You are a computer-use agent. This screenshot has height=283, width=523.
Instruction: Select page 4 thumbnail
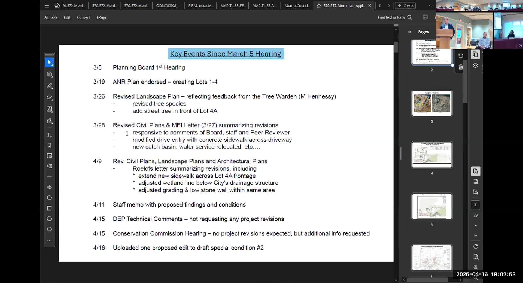pyautogui.click(x=432, y=155)
